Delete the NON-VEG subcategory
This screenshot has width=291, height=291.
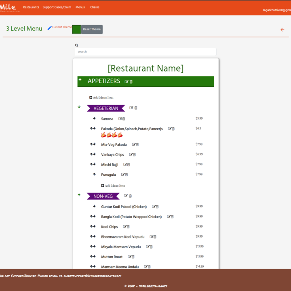click(130, 196)
